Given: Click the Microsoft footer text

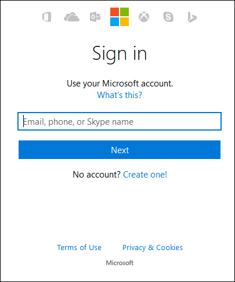Looking at the screenshot, I should tap(120, 263).
